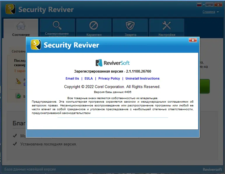The image size is (225, 174).
Task: Click the Copyright 2022 Corel Corporation text
Action: point(112,87)
